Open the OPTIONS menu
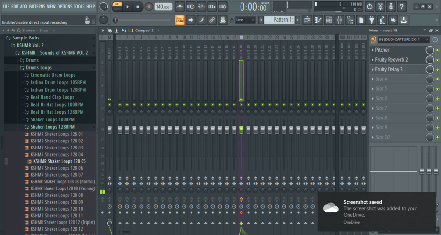The height and width of the screenshot is (235, 441). (x=65, y=7)
